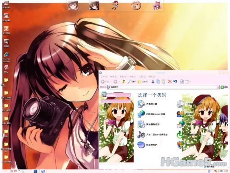Open the 工具 (Tools) menu

tap(142, 77)
